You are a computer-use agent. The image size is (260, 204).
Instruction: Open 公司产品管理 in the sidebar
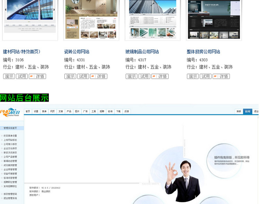(10, 157)
